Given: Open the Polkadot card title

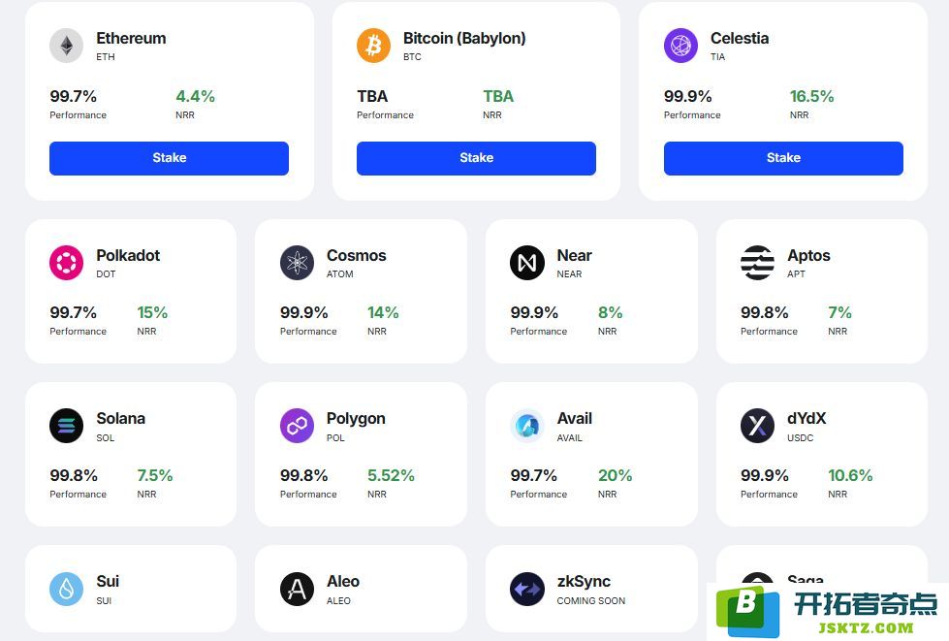Looking at the screenshot, I should click(x=128, y=255).
